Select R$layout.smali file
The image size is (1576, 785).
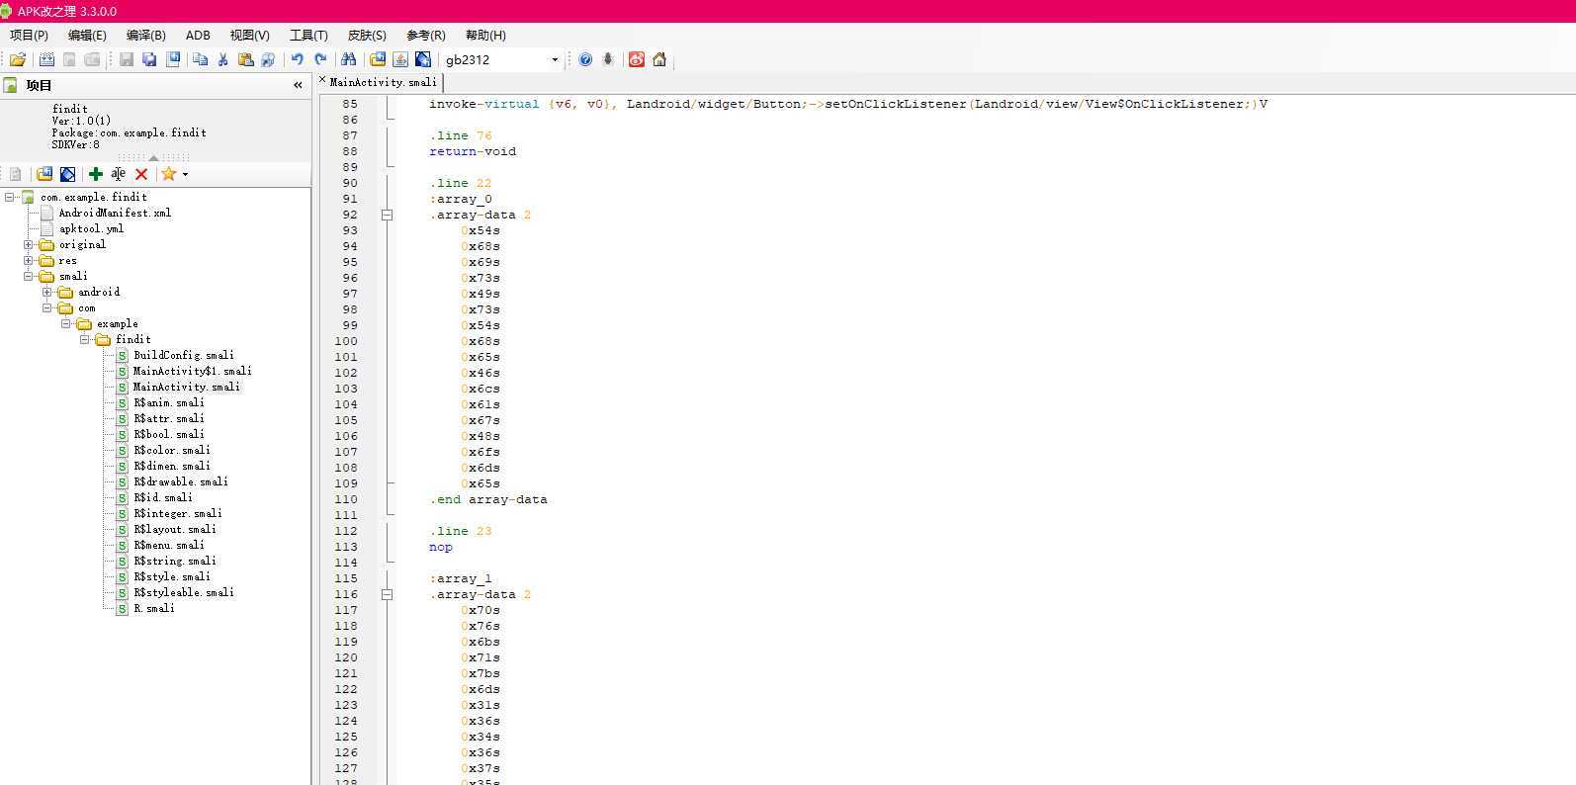(175, 529)
